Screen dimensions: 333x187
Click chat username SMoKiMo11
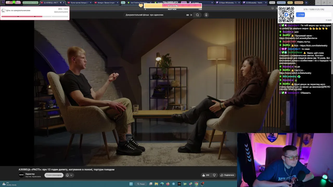pos(294,49)
